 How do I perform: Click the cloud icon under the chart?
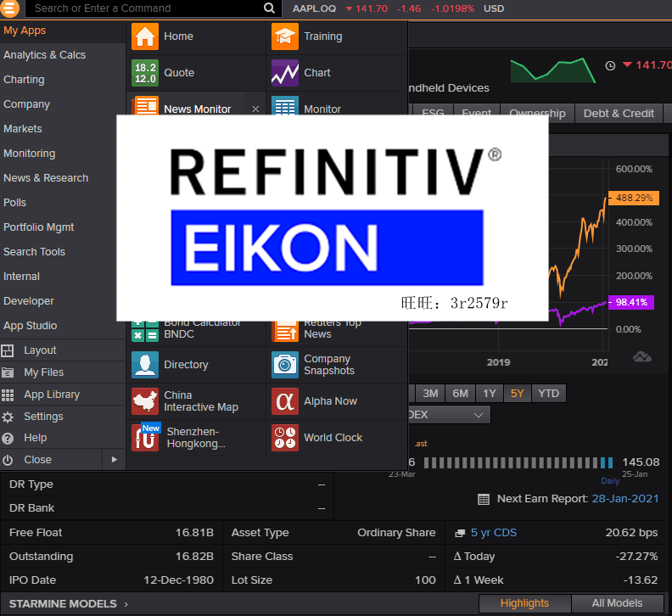click(x=642, y=356)
